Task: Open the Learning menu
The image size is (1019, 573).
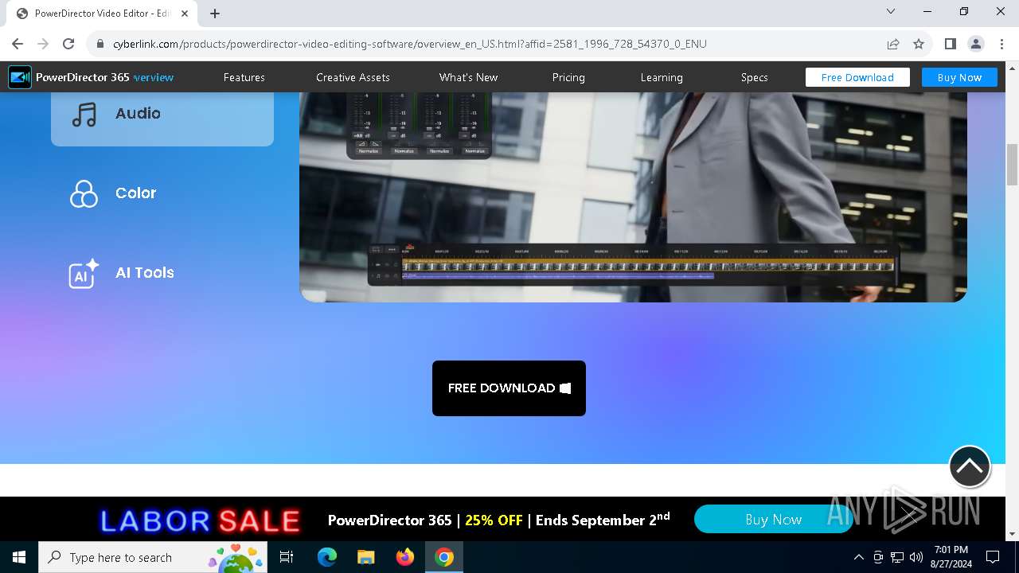Action: tap(662, 77)
